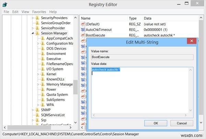Select the AppCompatCache folder icon
The height and width of the screenshot is (139, 206).
(43, 38)
